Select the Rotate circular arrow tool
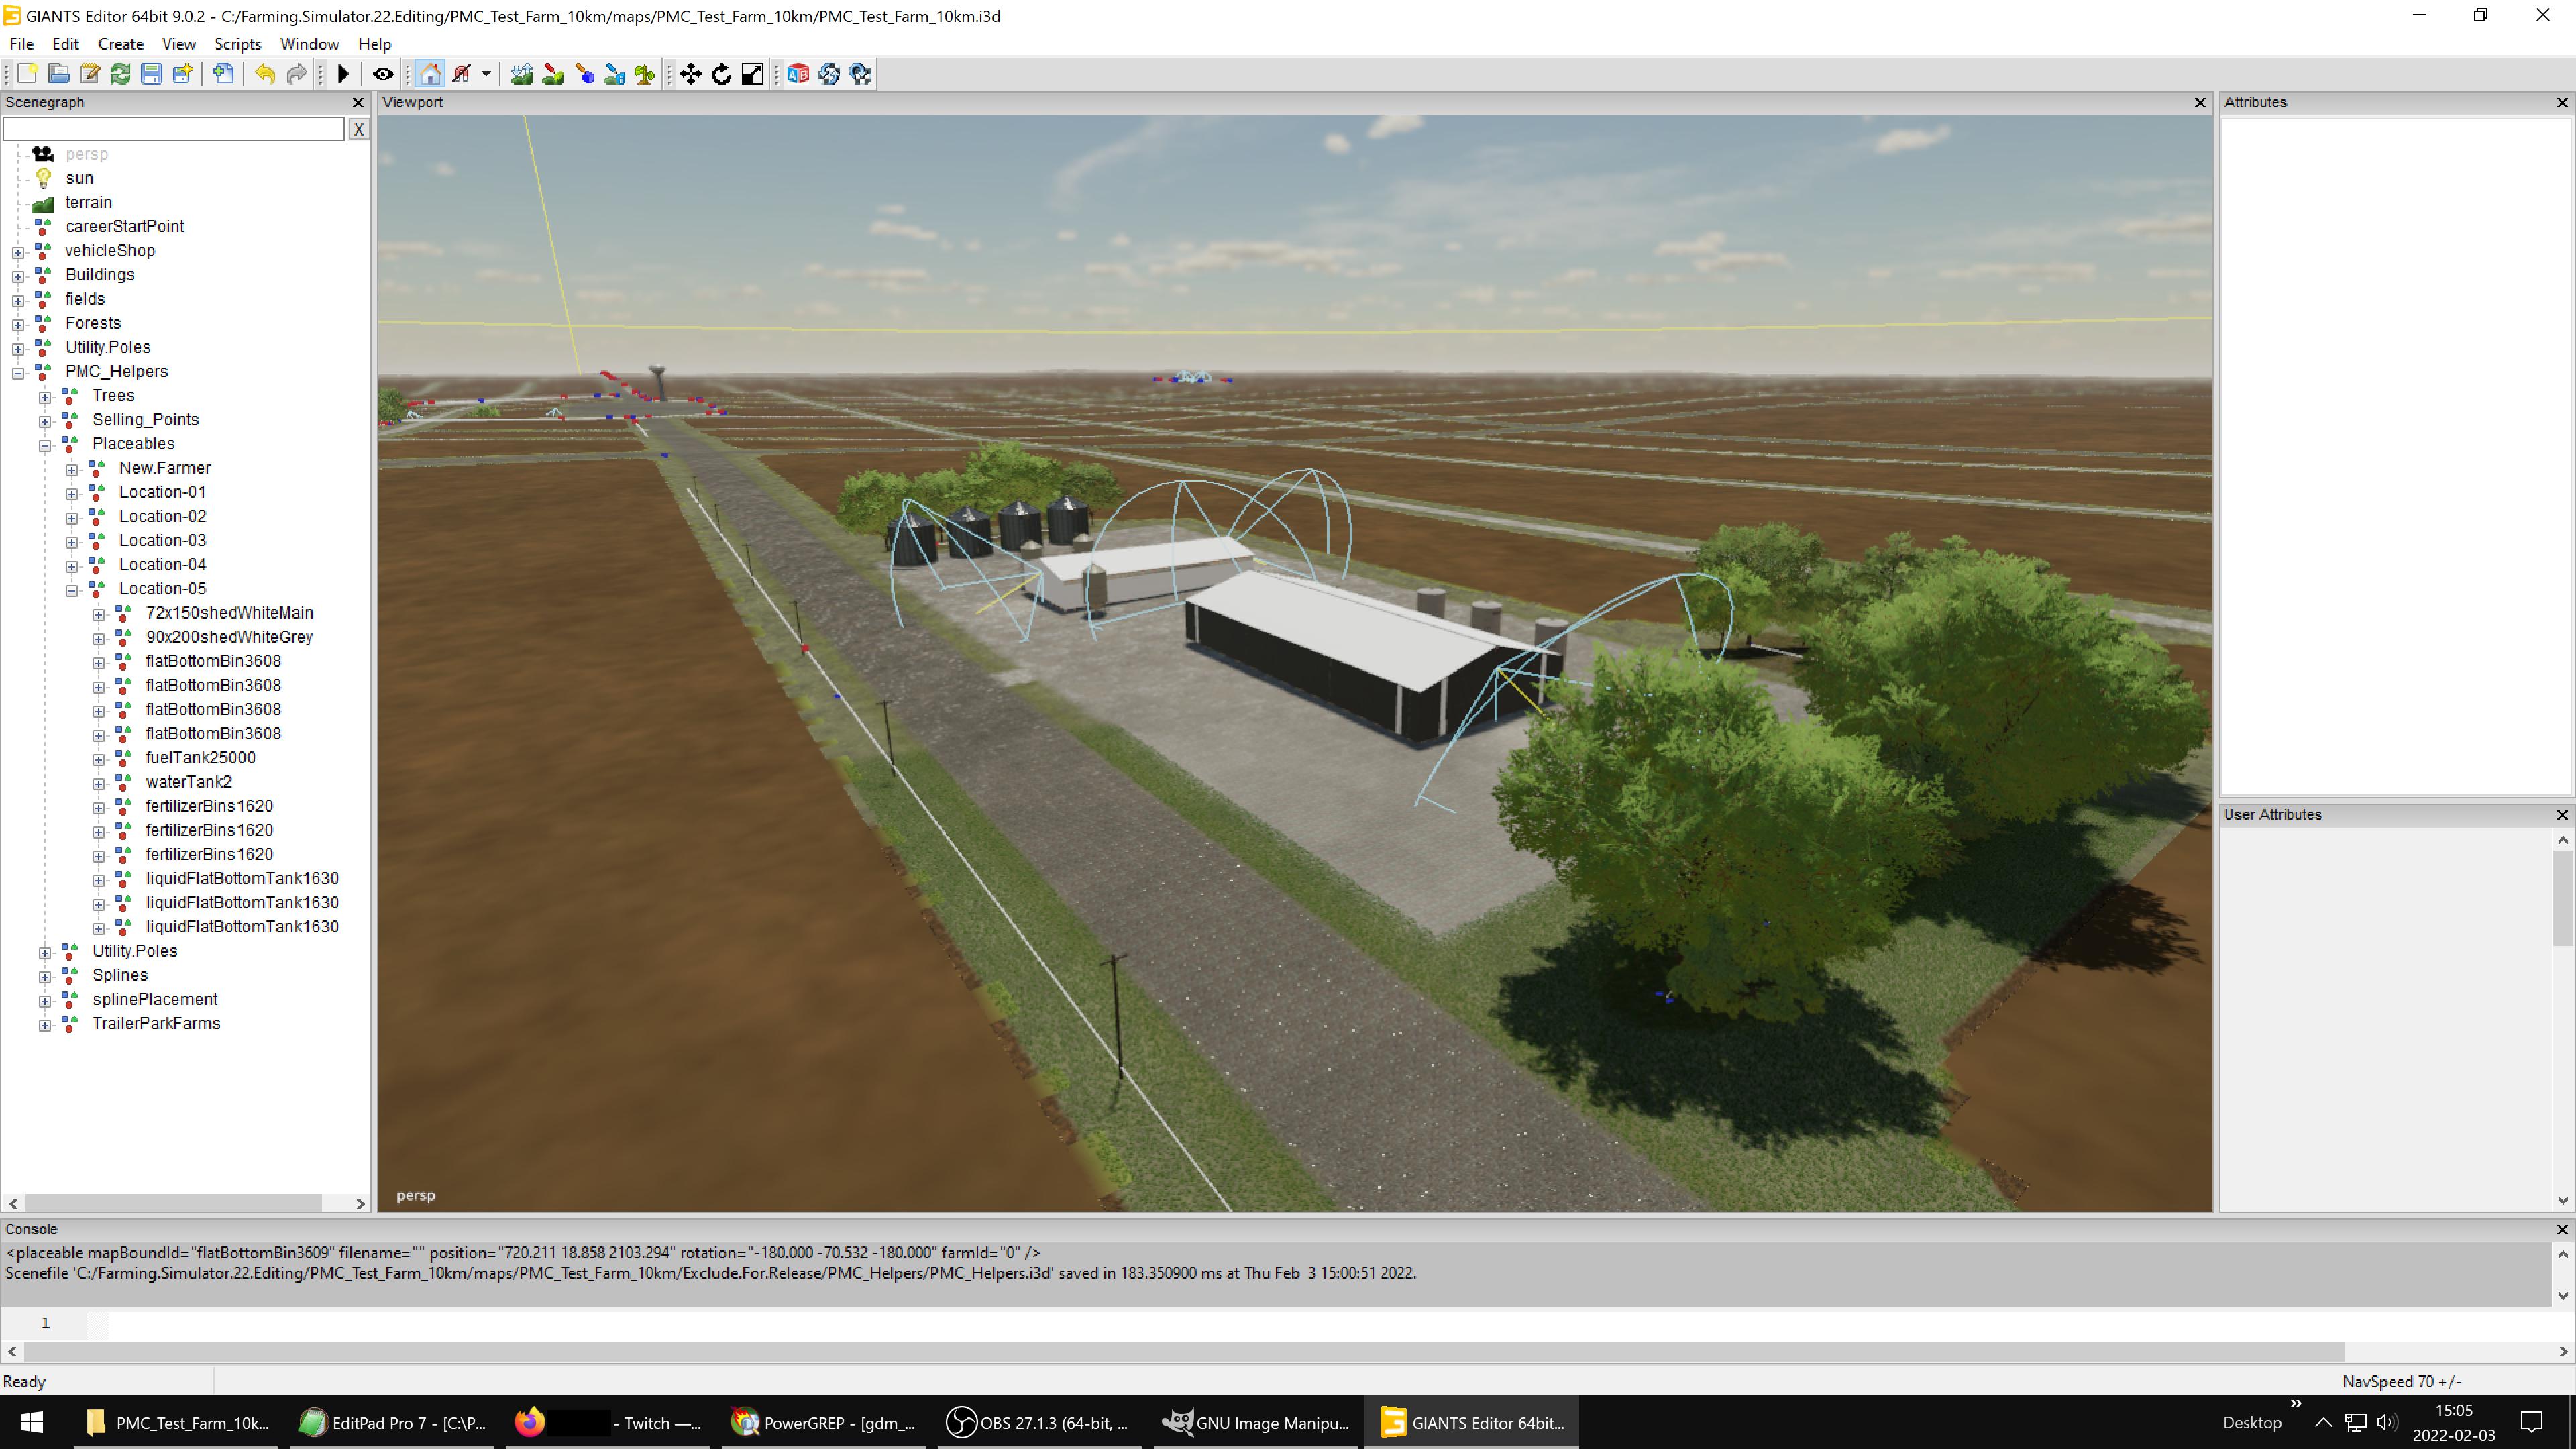Viewport: 2576px width, 1449px height. pyautogui.click(x=721, y=74)
